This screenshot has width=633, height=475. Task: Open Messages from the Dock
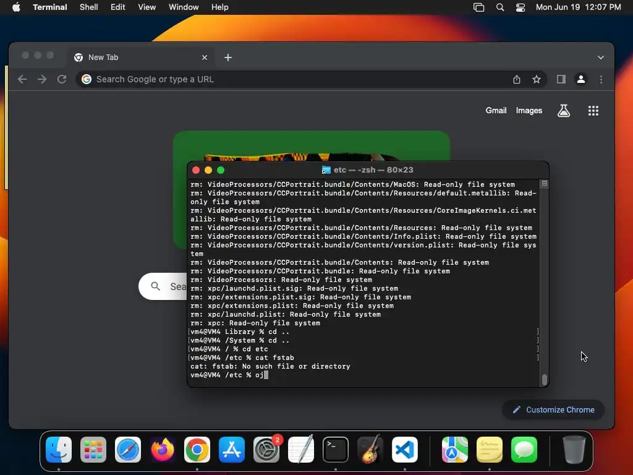coord(524,450)
